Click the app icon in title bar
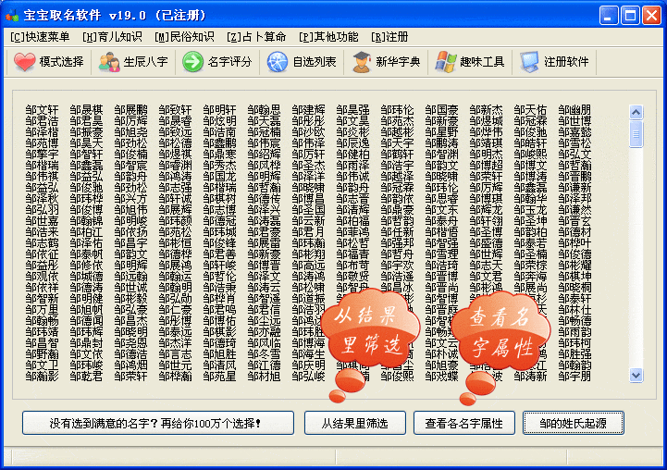The width and height of the screenshot is (667, 470). click(12, 16)
